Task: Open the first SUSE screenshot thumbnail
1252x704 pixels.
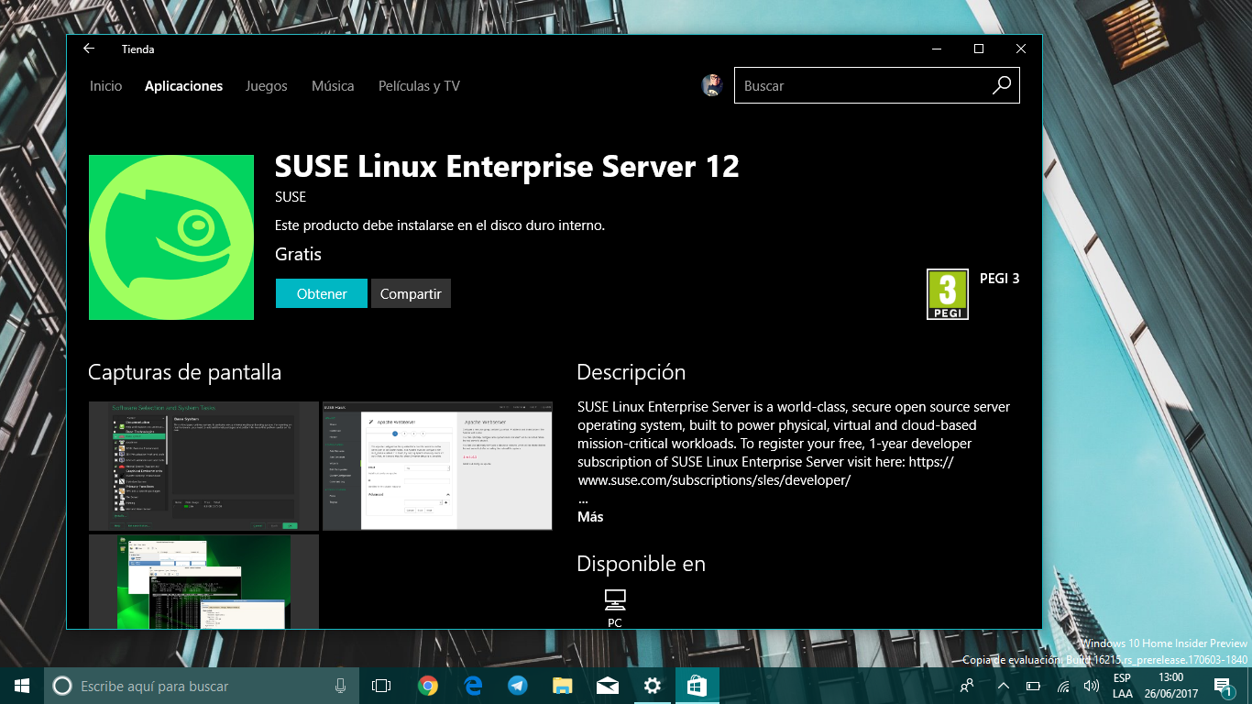Action: [202, 466]
